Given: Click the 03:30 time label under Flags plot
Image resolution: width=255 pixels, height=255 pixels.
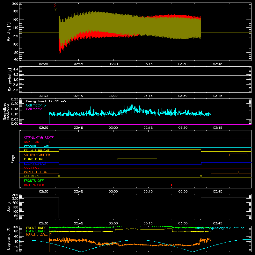Looking at the screenshot, I should (183, 192).
